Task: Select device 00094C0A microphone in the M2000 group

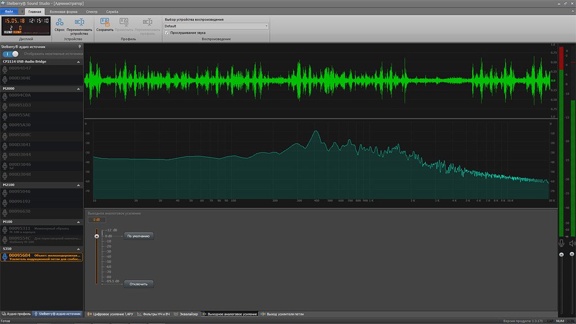Action: pos(20,95)
